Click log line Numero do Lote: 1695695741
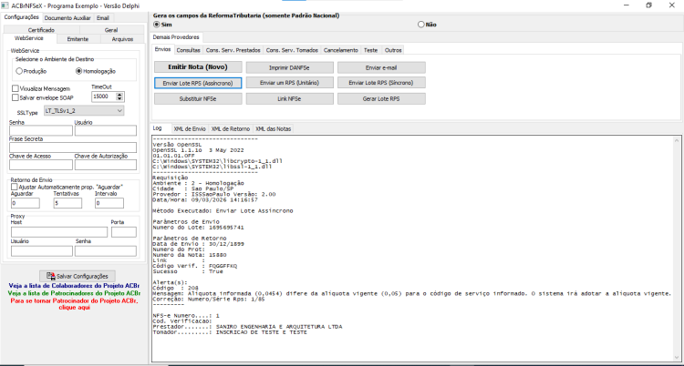The height and width of the screenshot is (366, 684). [198, 228]
